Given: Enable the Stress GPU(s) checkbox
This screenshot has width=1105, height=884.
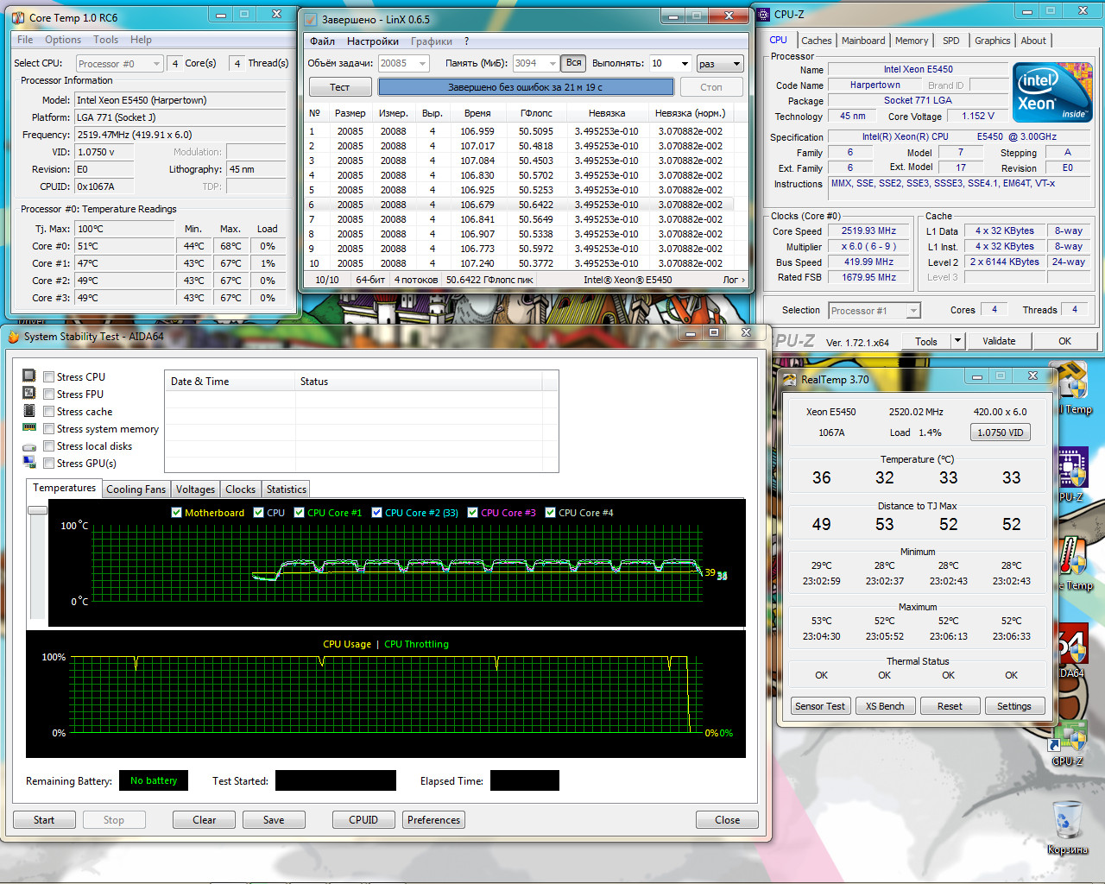Looking at the screenshot, I should (x=49, y=464).
